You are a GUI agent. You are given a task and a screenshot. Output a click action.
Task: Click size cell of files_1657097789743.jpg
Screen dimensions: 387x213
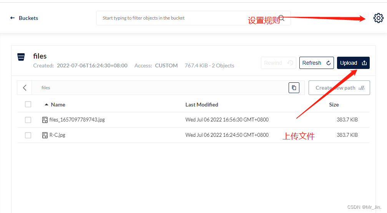pyautogui.click(x=347, y=120)
